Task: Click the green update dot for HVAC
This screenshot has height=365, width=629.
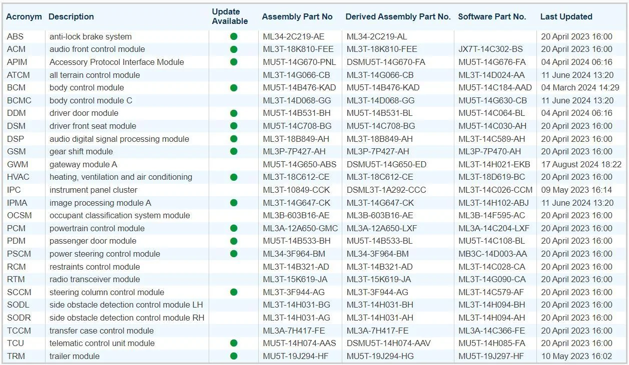Action: click(234, 177)
